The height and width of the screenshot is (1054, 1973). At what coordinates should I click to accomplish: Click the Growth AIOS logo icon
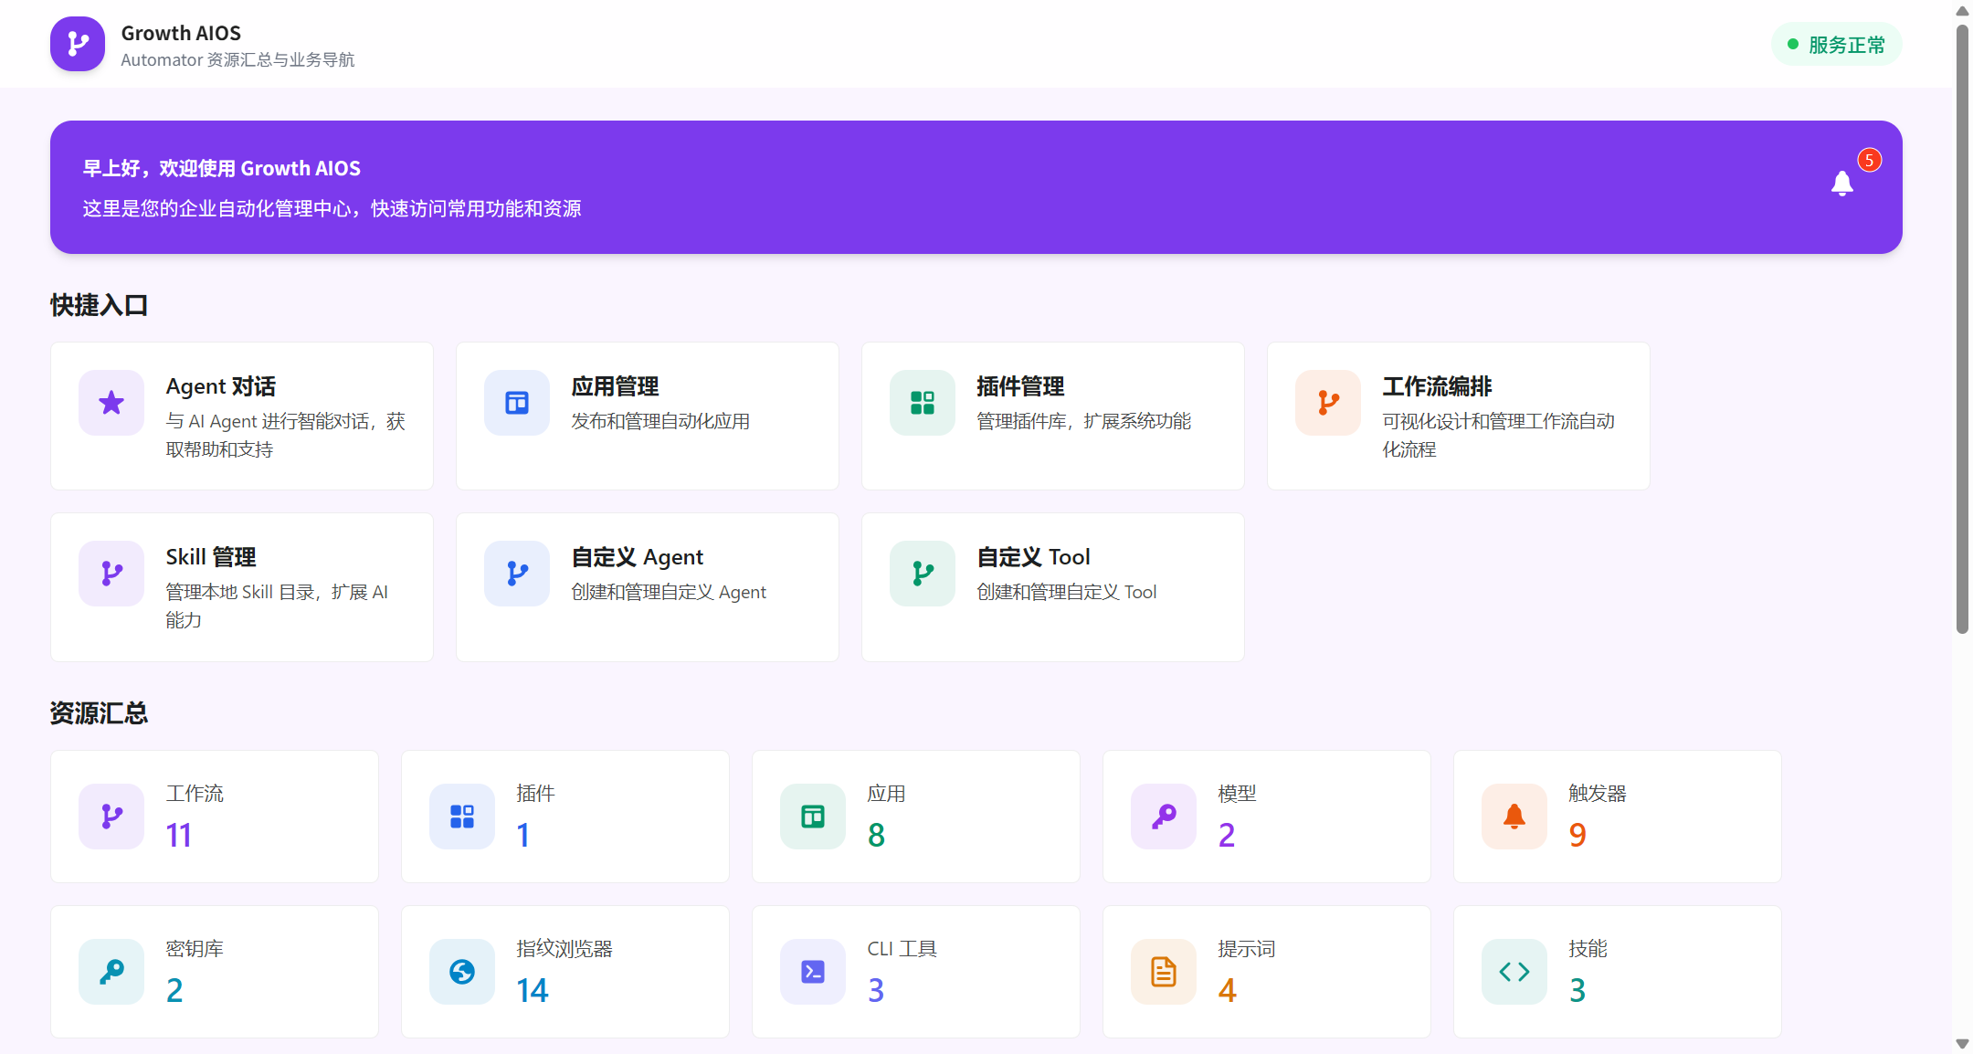78,44
